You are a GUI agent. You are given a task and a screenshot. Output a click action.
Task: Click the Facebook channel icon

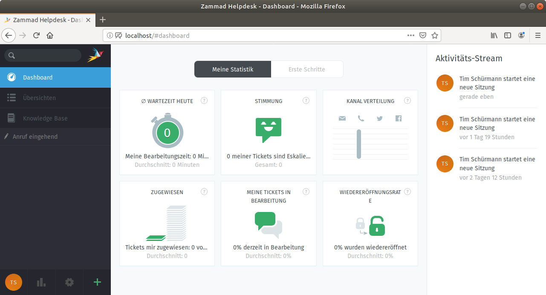tap(399, 118)
